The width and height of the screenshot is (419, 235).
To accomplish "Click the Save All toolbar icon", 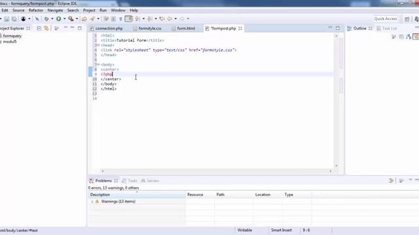I will pos(14,19).
